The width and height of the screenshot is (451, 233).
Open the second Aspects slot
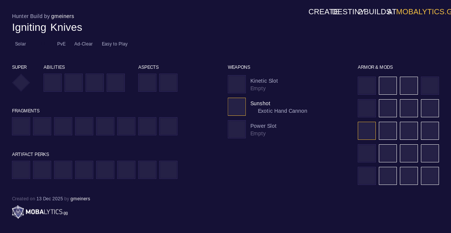point(168,83)
